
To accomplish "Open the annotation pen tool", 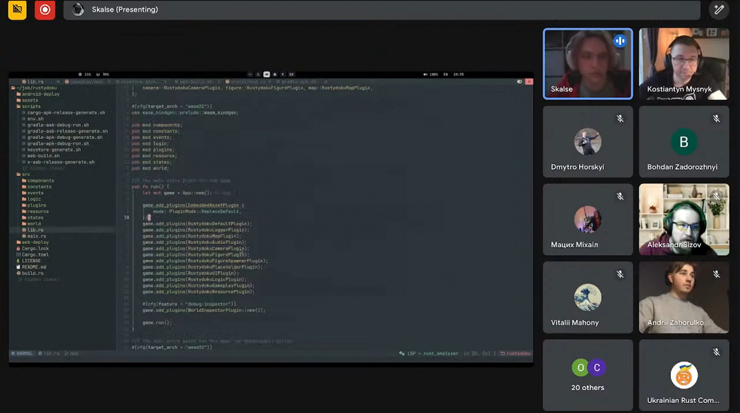I will (719, 10).
